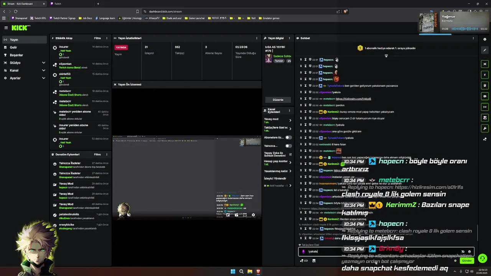This screenshot has width=491, height=276.
Task: Open stream preview player settings gear
Action: (x=253, y=215)
